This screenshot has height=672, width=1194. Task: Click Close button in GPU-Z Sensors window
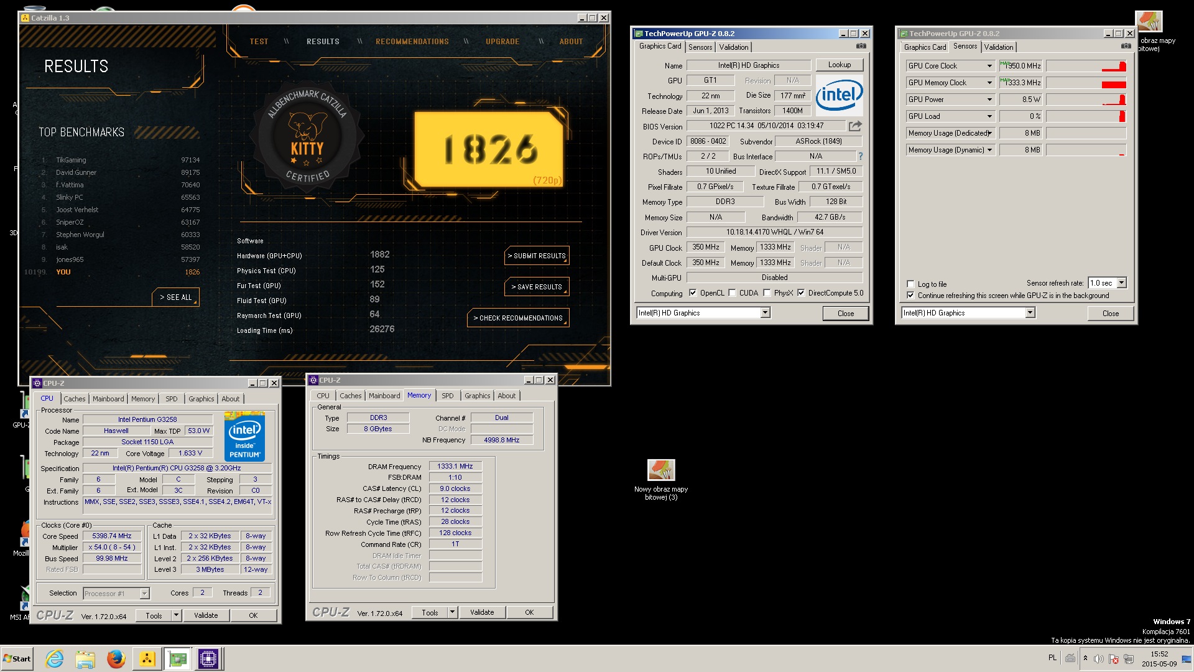pyautogui.click(x=1110, y=314)
